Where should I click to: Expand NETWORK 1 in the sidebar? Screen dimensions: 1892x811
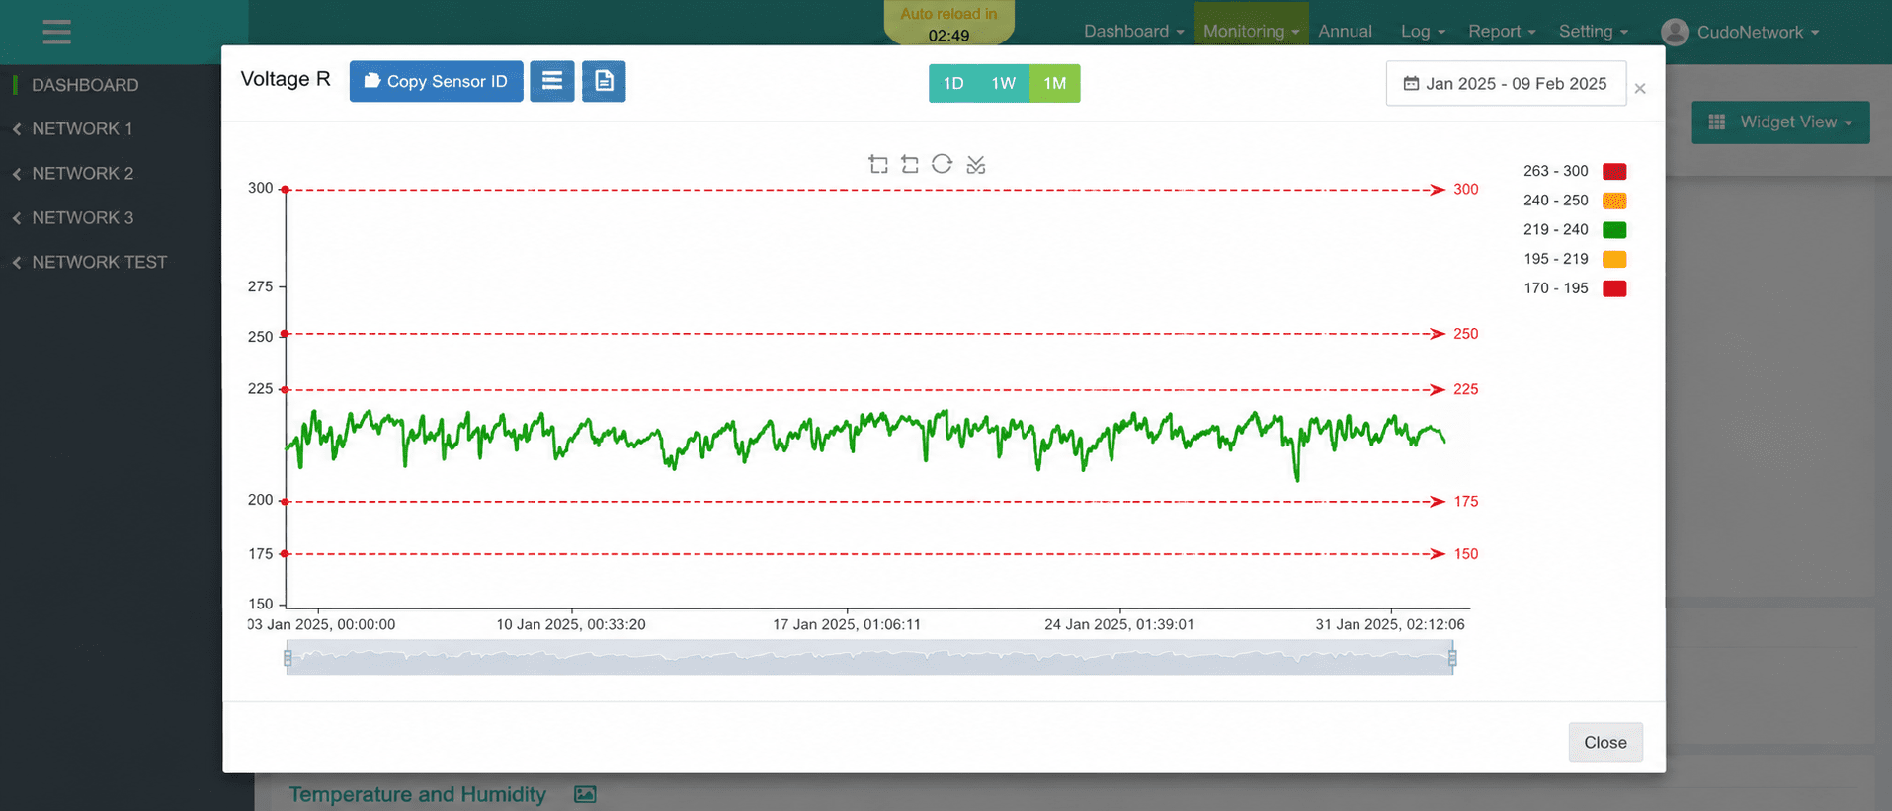82,128
